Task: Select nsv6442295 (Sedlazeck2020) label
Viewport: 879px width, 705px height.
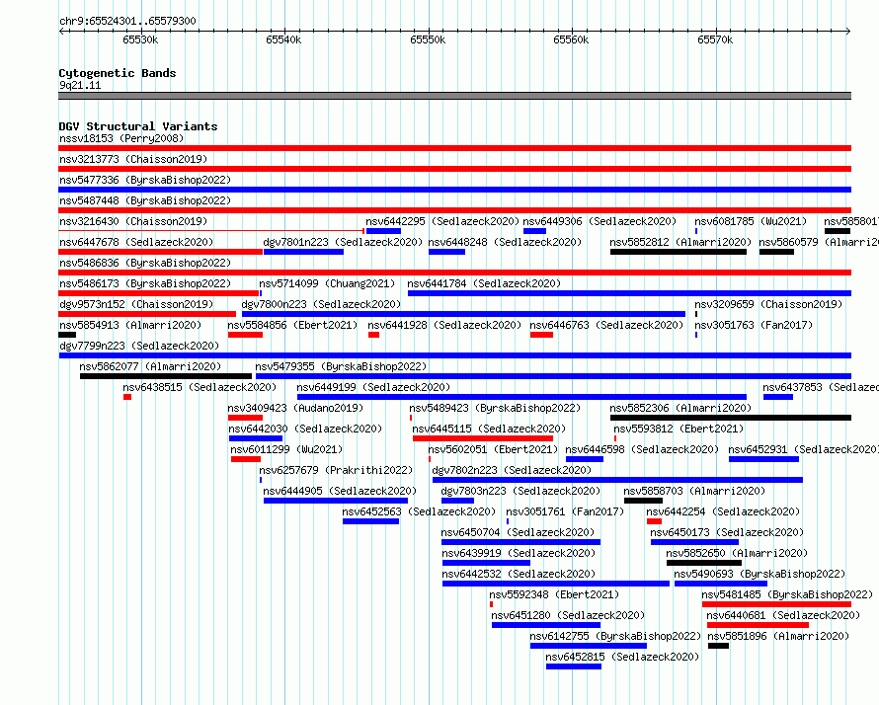Action: tap(442, 221)
